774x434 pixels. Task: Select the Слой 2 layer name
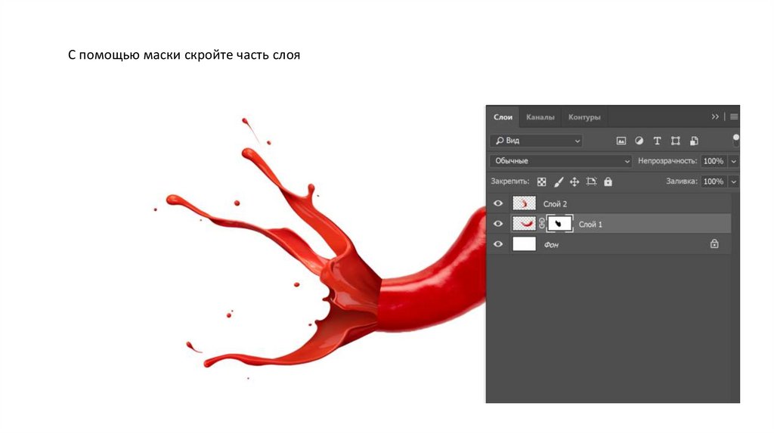[x=555, y=204]
